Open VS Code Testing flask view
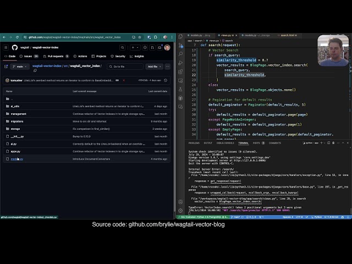Viewport: 352px width, 264px height. point(180,89)
